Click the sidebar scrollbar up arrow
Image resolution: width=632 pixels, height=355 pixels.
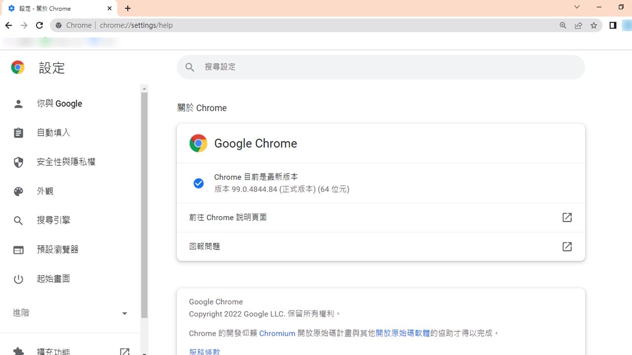(x=144, y=89)
